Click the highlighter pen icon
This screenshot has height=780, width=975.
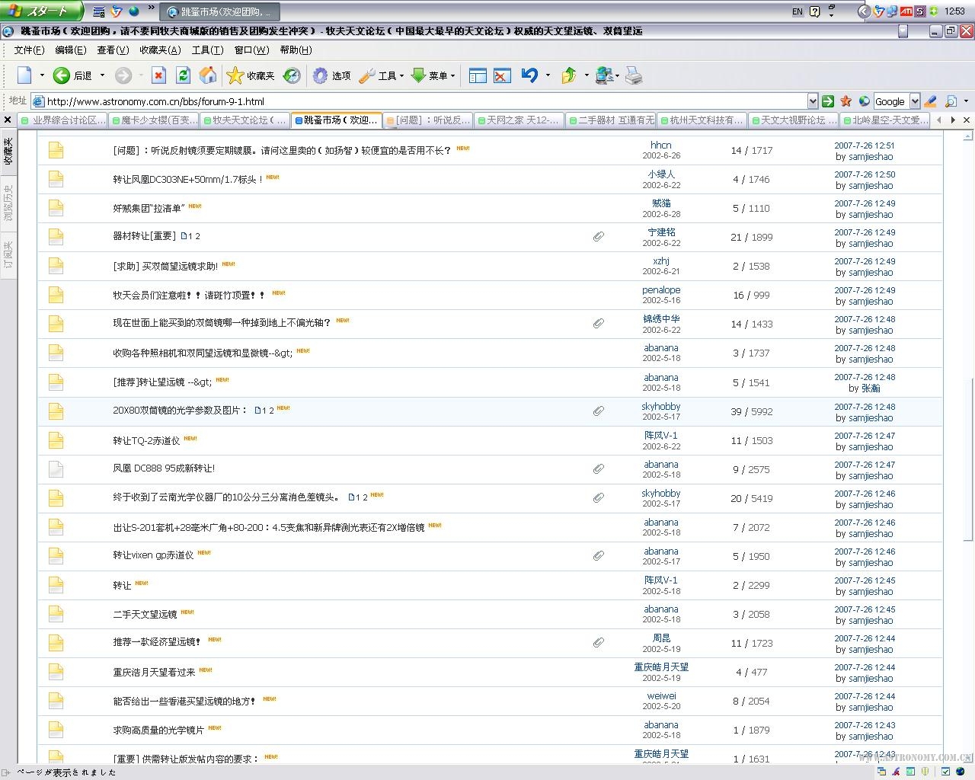pyautogui.click(x=930, y=101)
